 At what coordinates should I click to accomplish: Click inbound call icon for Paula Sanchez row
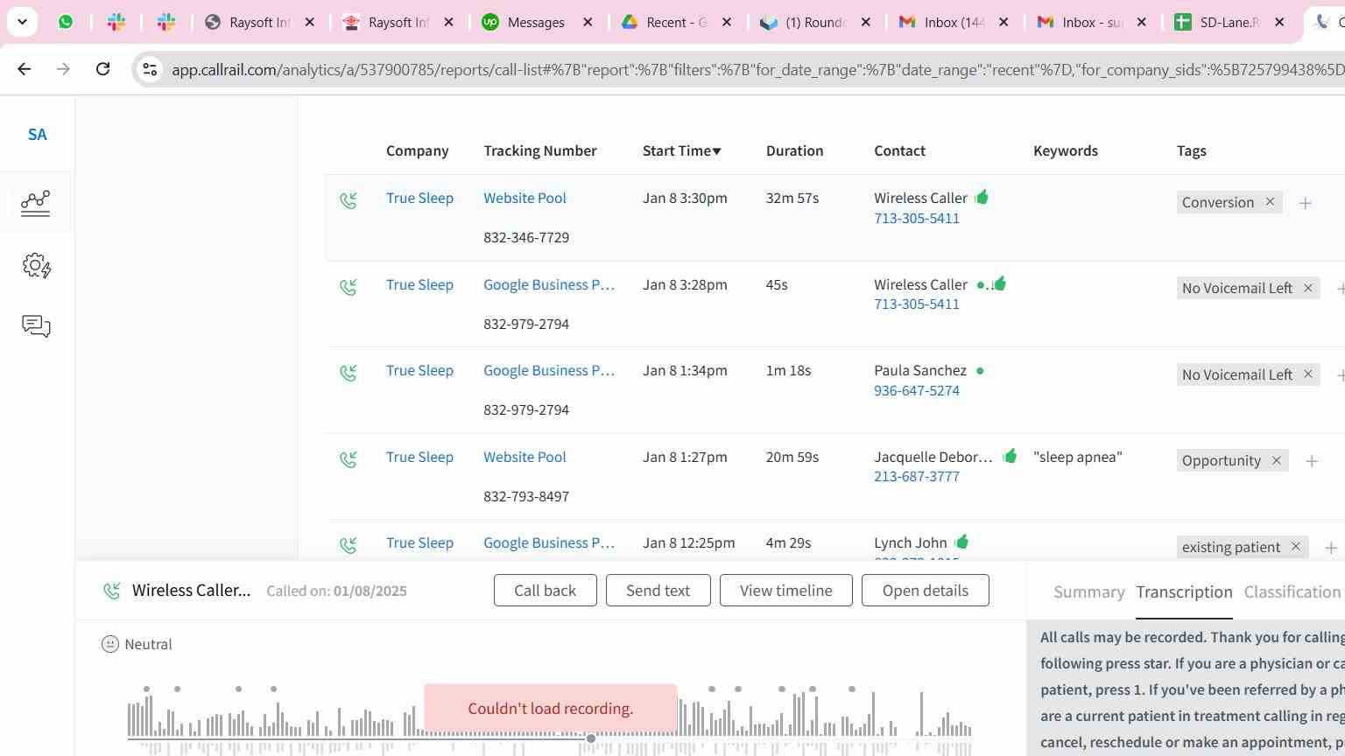click(x=349, y=374)
